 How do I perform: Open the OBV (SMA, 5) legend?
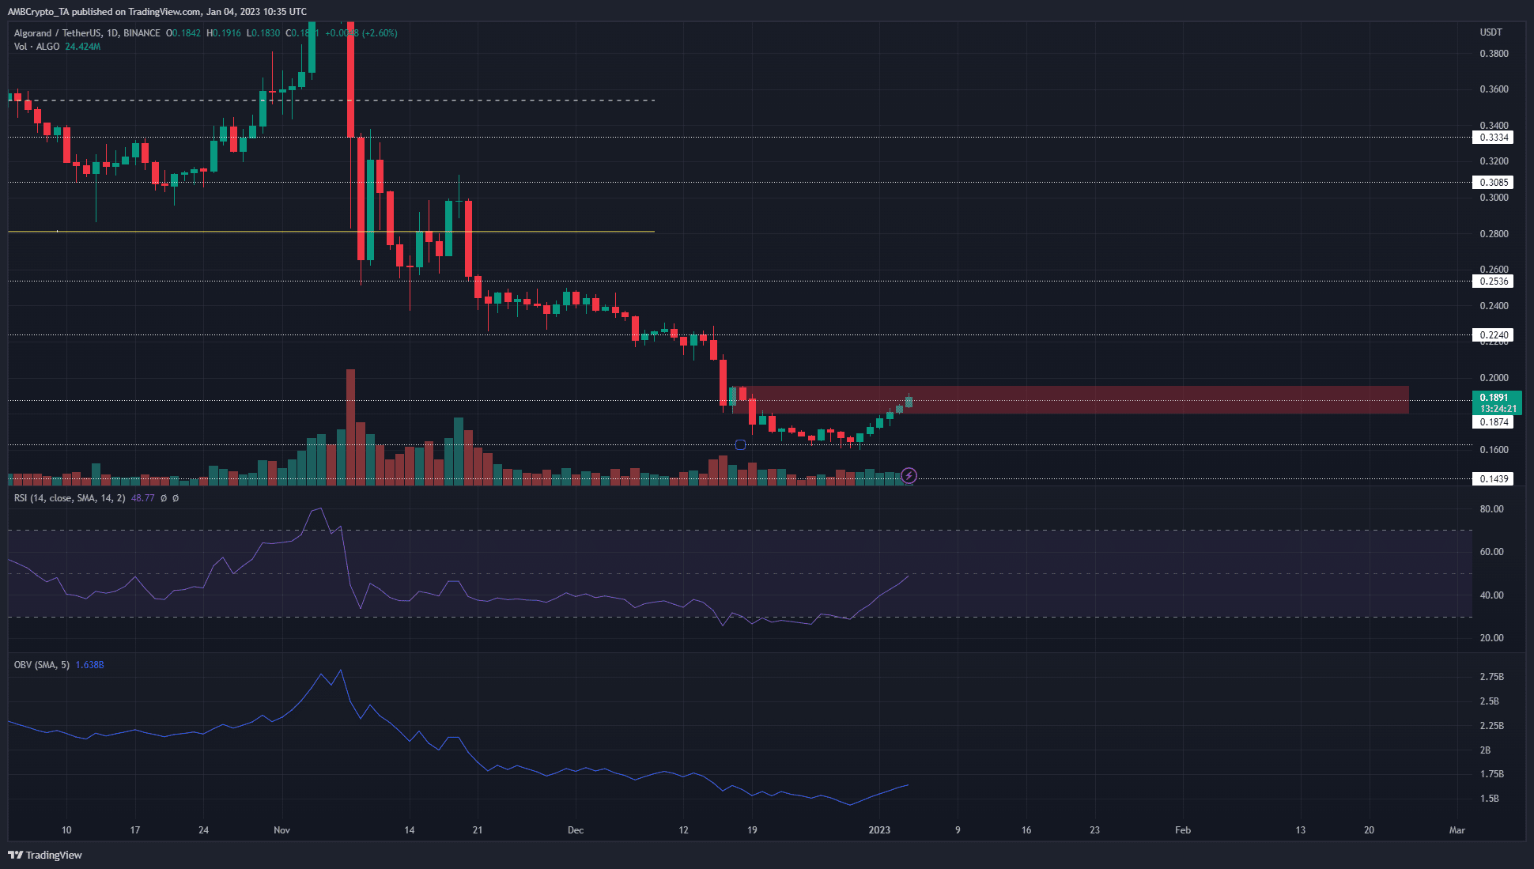tap(42, 665)
